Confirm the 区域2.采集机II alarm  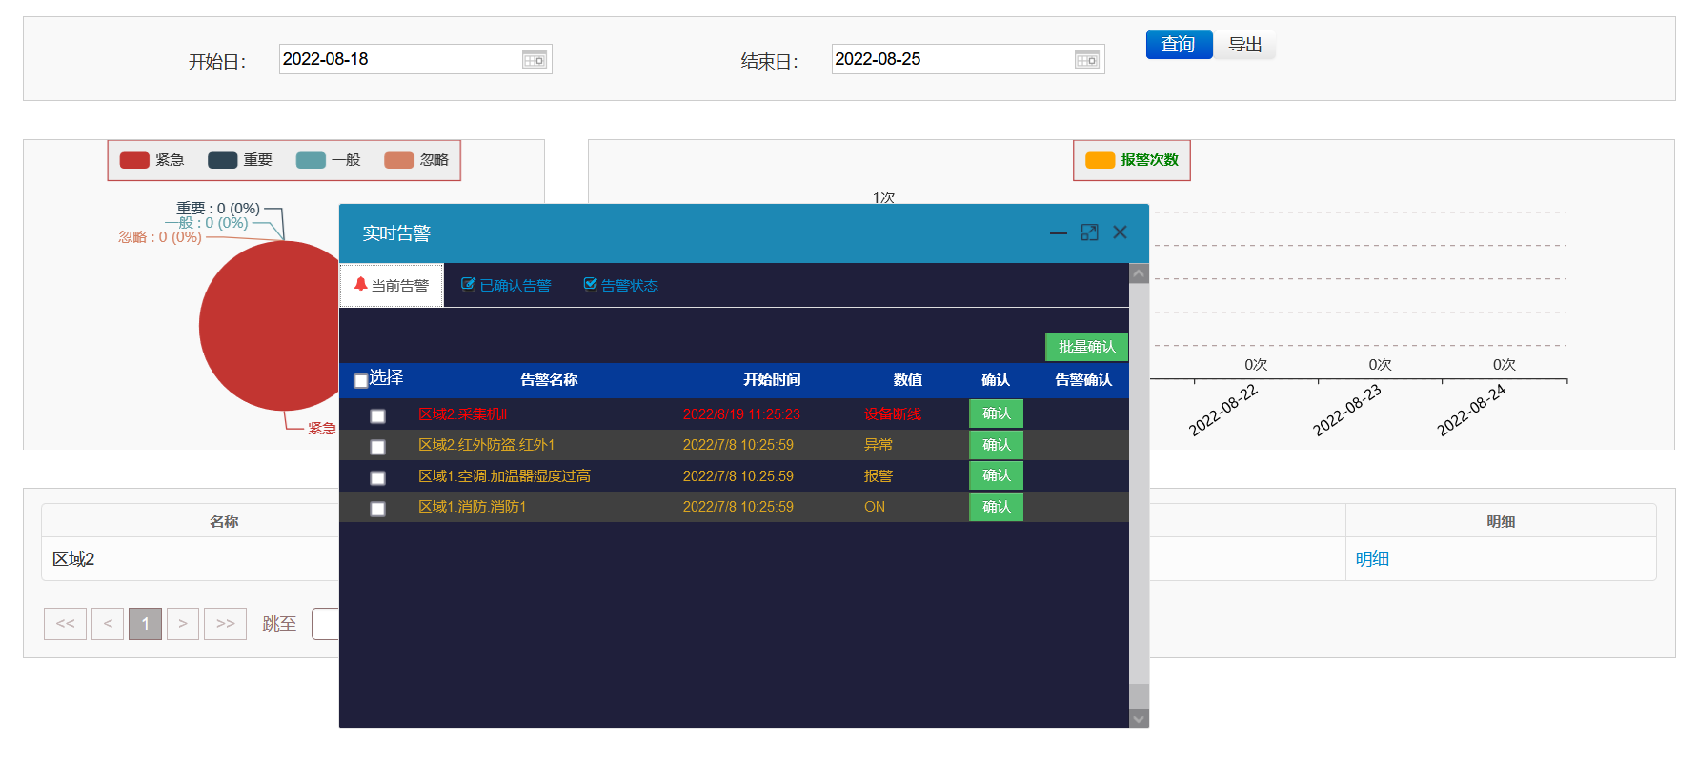(996, 413)
